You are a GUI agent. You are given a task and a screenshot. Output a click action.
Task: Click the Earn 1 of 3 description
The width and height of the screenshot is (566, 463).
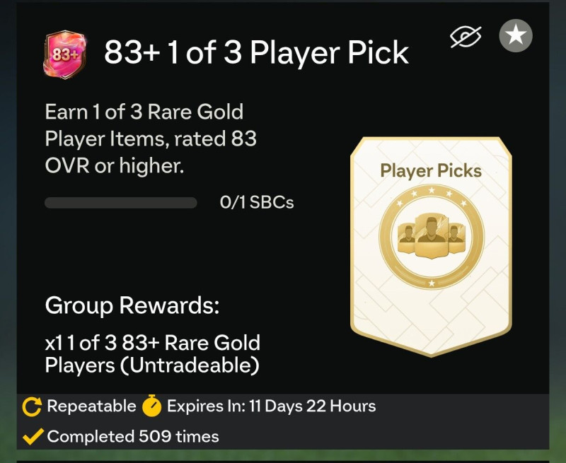click(x=151, y=139)
